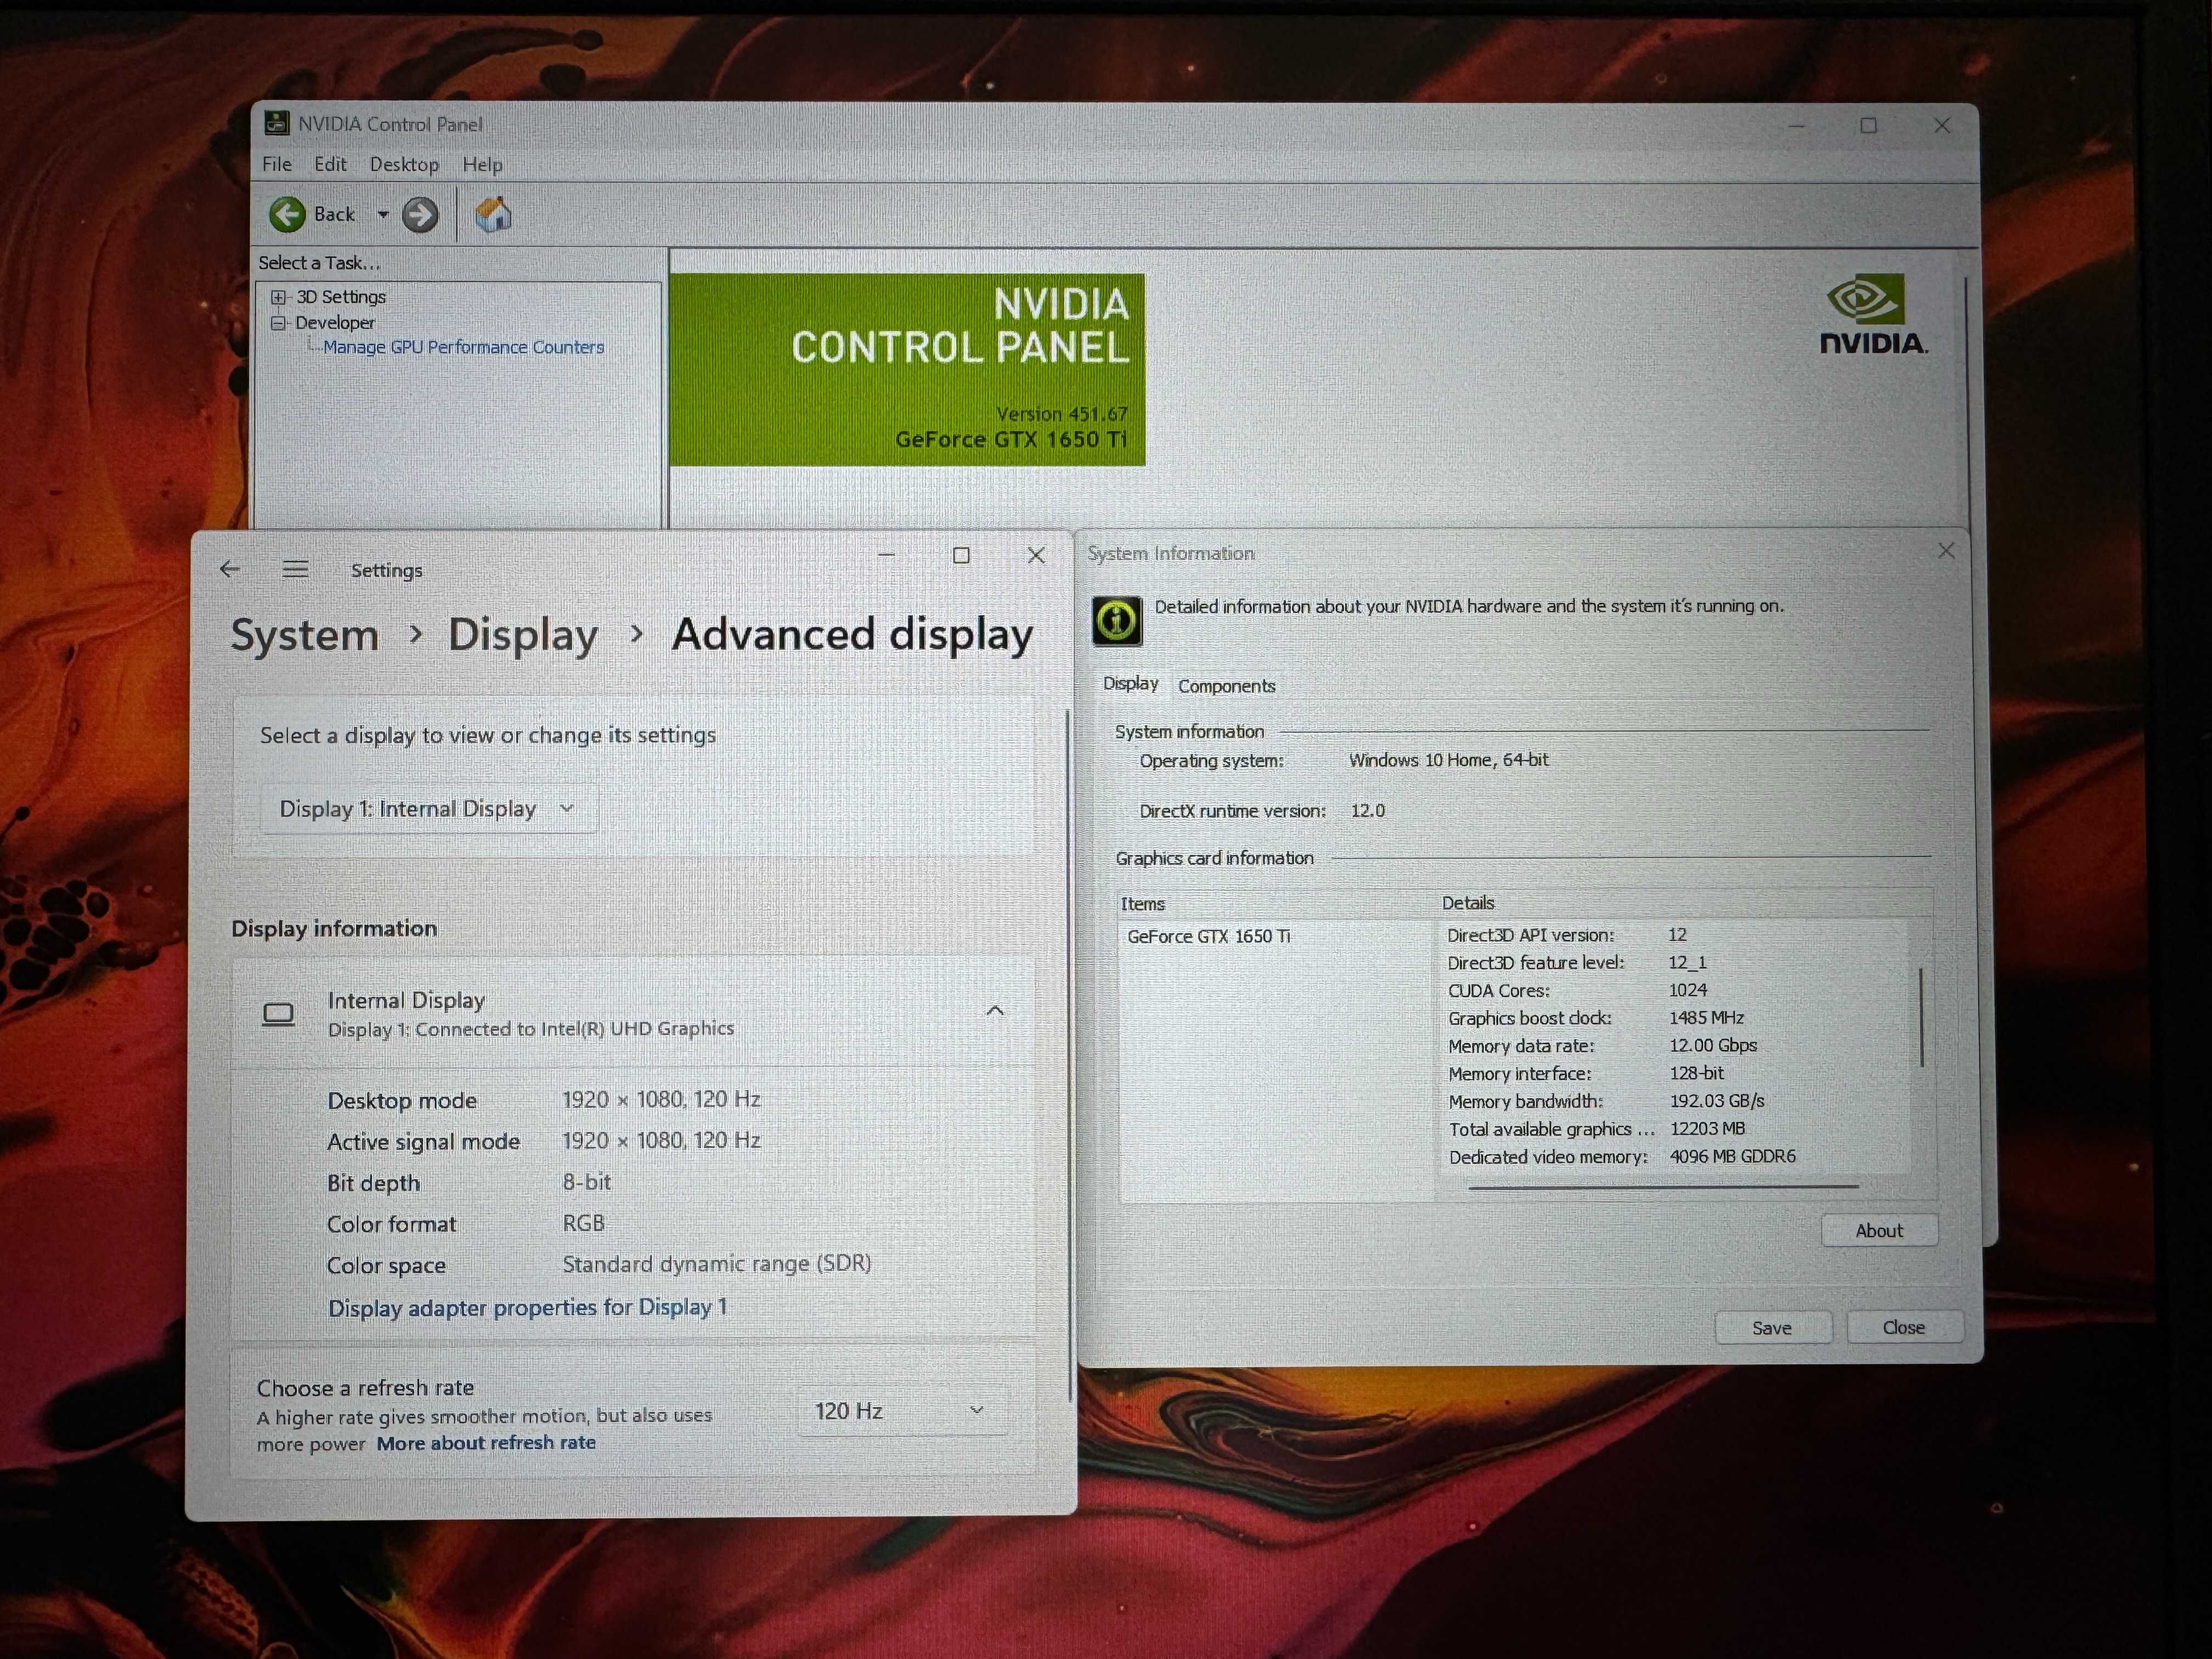Open Manage GPU Performance Counters
The width and height of the screenshot is (2212, 1659).
463,347
